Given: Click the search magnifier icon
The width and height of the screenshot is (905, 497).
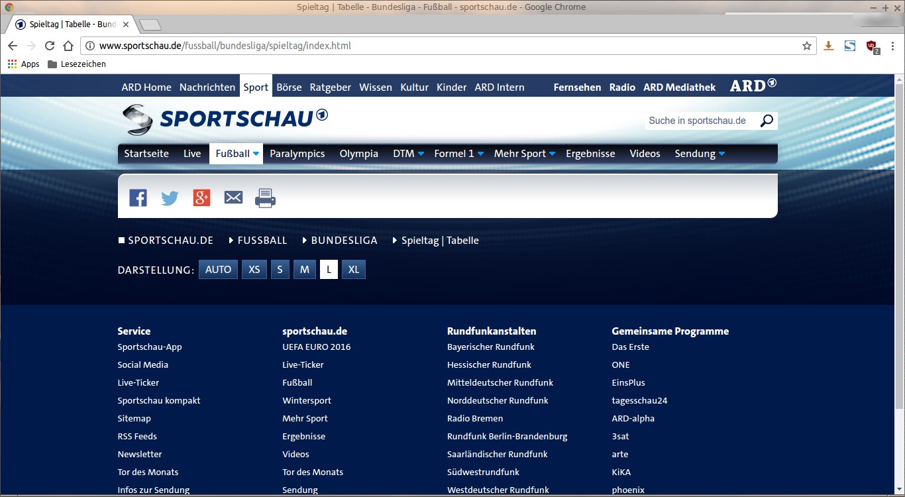Looking at the screenshot, I should coord(767,121).
